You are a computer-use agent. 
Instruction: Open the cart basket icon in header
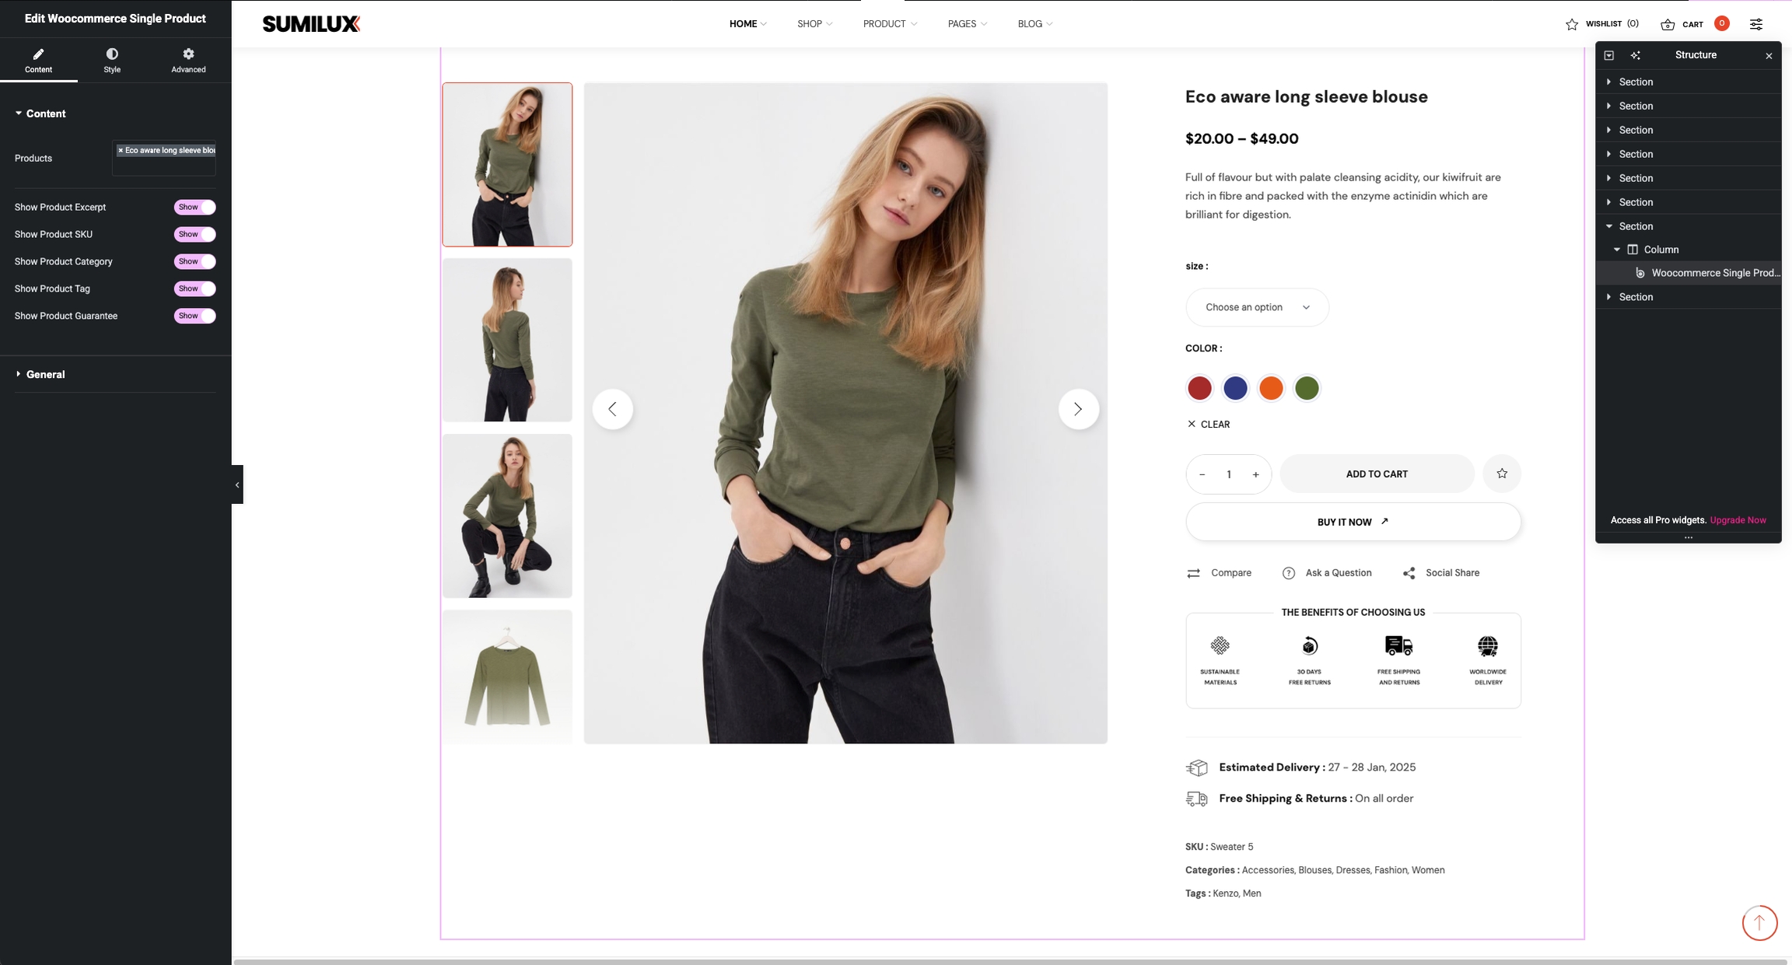click(1668, 24)
